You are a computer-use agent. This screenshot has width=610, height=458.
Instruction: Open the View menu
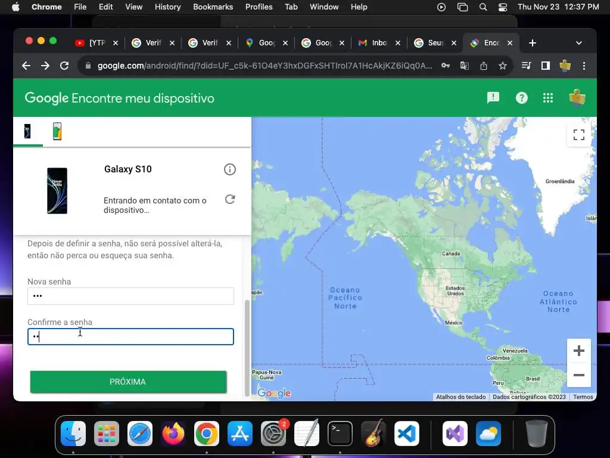click(x=133, y=7)
